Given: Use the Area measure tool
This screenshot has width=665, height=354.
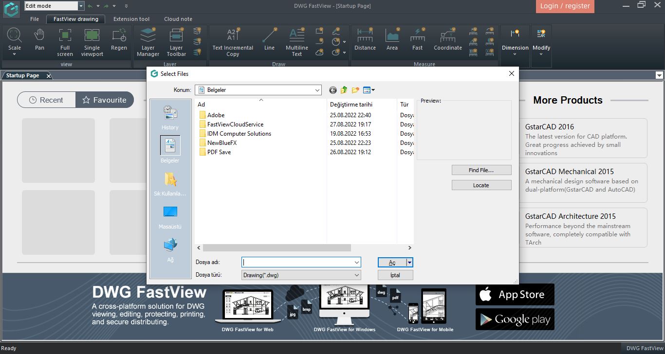Looking at the screenshot, I should [392, 40].
